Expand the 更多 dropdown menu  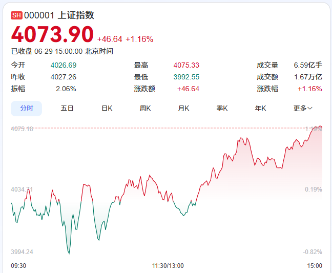(x=303, y=109)
